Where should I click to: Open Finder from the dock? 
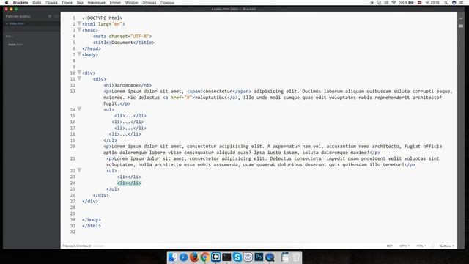coord(173,257)
